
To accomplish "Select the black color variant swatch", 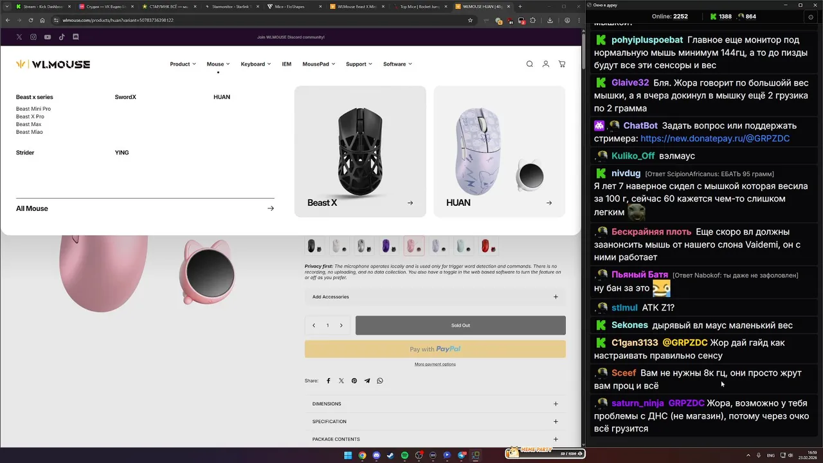I will [x=314, y=246].
